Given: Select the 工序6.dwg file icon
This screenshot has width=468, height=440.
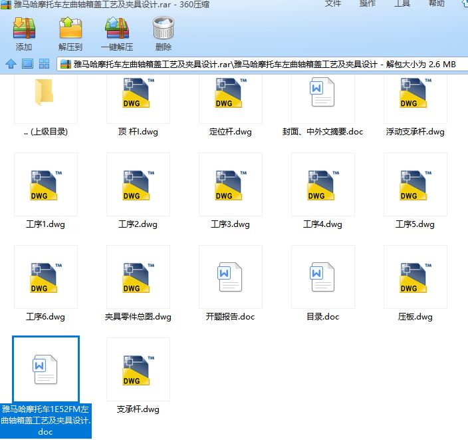Looking at the screenshot, I should coord(45,278).
